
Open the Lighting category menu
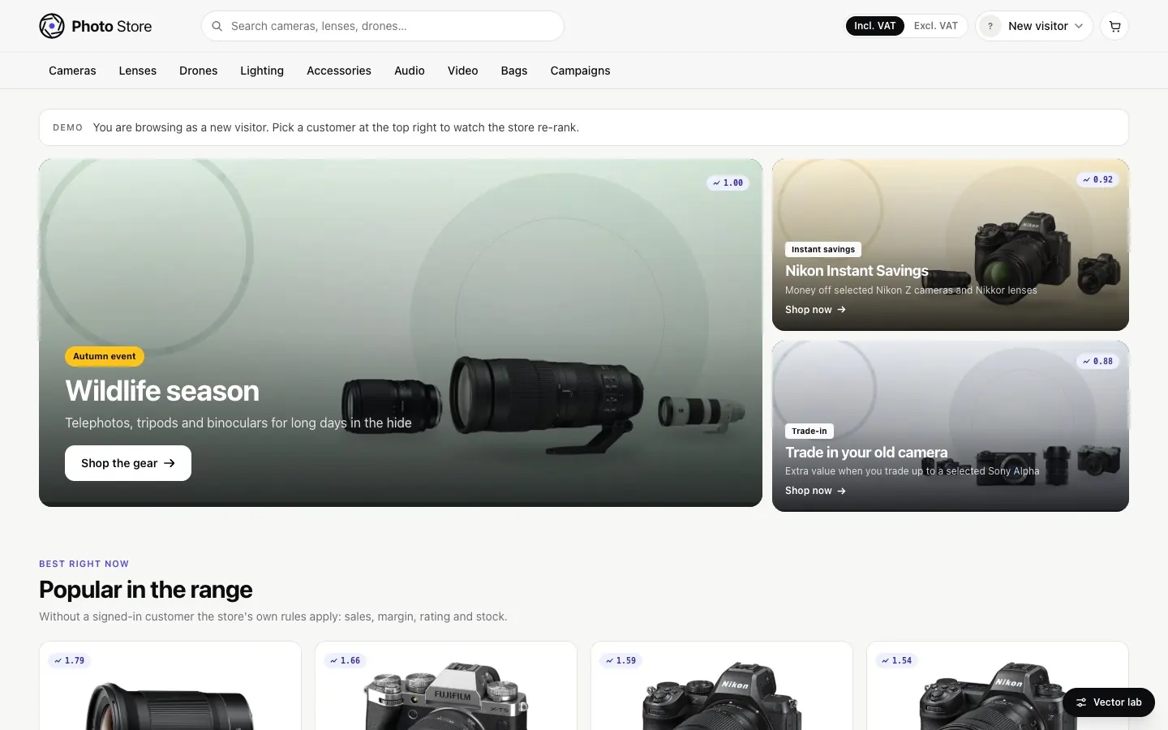pos(262,71)
